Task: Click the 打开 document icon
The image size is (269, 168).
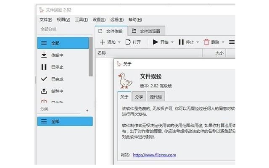Action: point(128,42)
